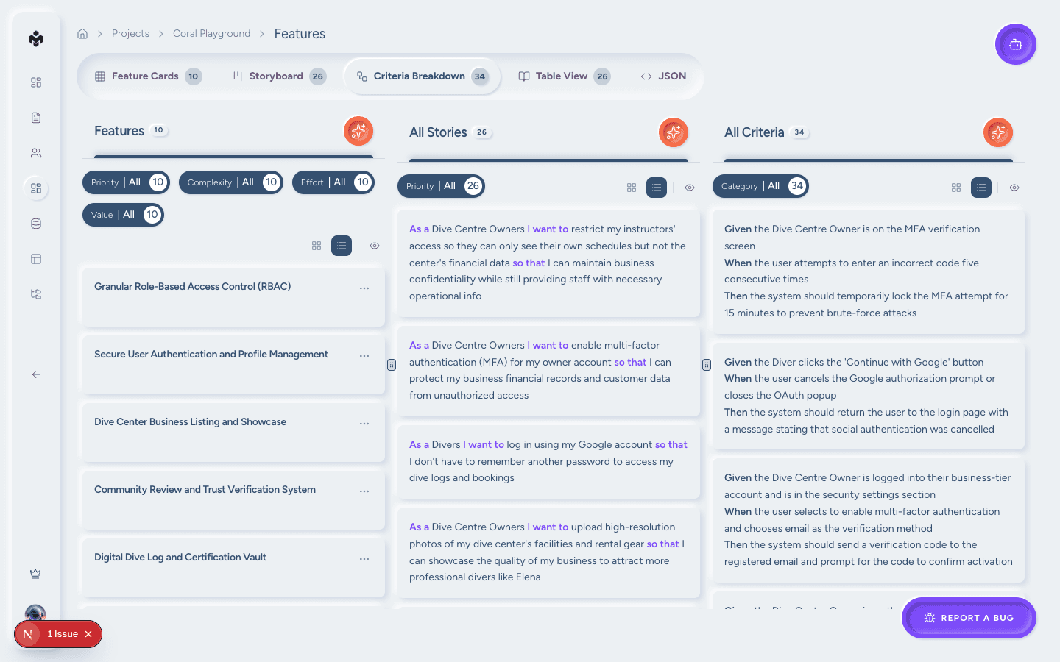Switch to the Table View tab
Viewport: 1060px width, 662px height.
(563, 76)
